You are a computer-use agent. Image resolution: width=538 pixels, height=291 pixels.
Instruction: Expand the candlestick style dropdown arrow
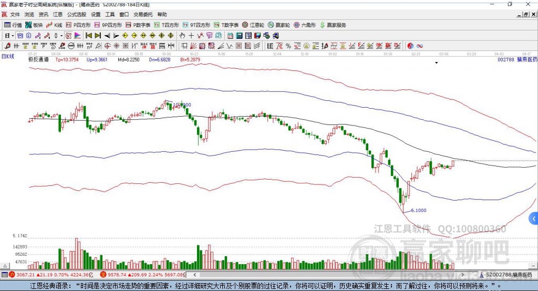tap(61, 36)
